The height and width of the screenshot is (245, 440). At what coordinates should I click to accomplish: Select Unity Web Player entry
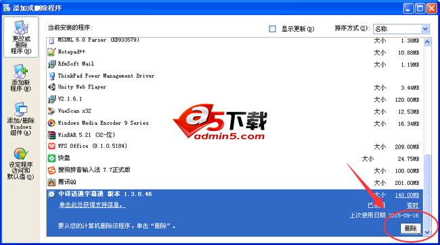(x=235, y=87)
